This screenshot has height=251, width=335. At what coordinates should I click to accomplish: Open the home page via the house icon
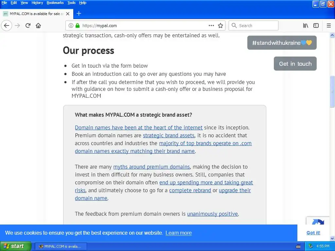(38, 25)
